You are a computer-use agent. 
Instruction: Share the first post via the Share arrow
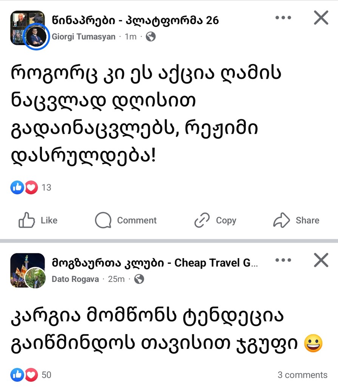click(x=296, y=220)
